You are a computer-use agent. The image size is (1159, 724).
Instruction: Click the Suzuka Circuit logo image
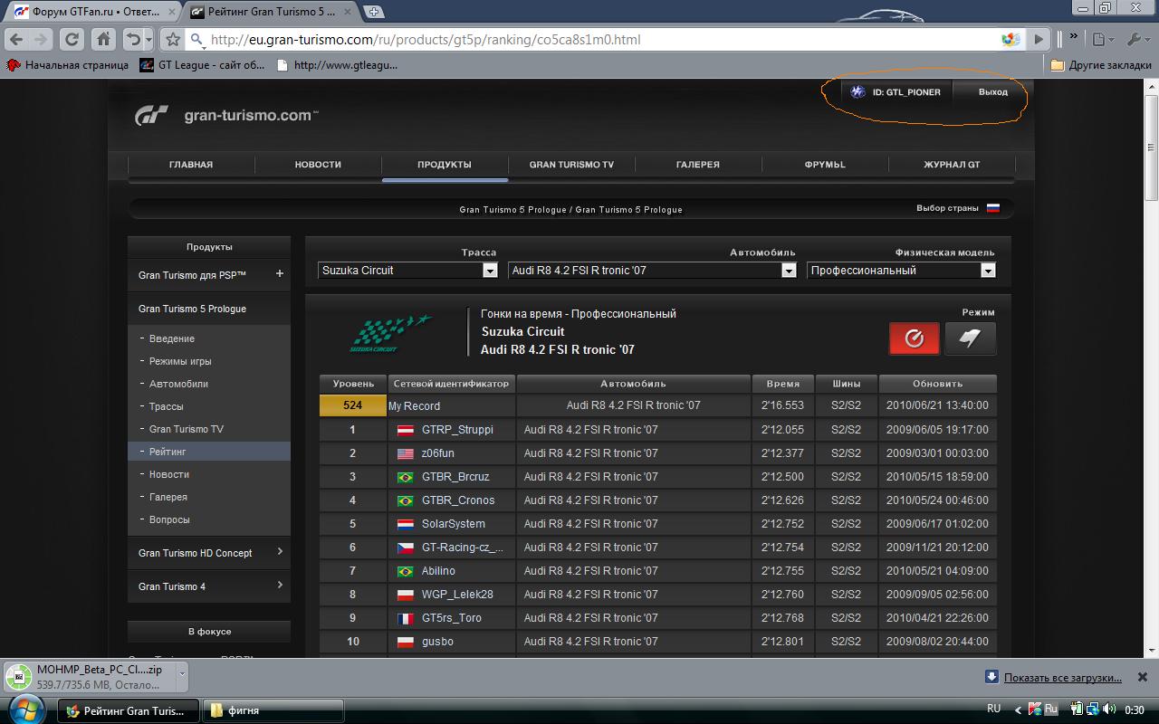point(391,332)
